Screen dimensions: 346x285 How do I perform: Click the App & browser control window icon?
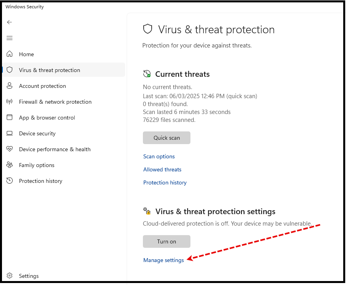[x=10, y=117]
